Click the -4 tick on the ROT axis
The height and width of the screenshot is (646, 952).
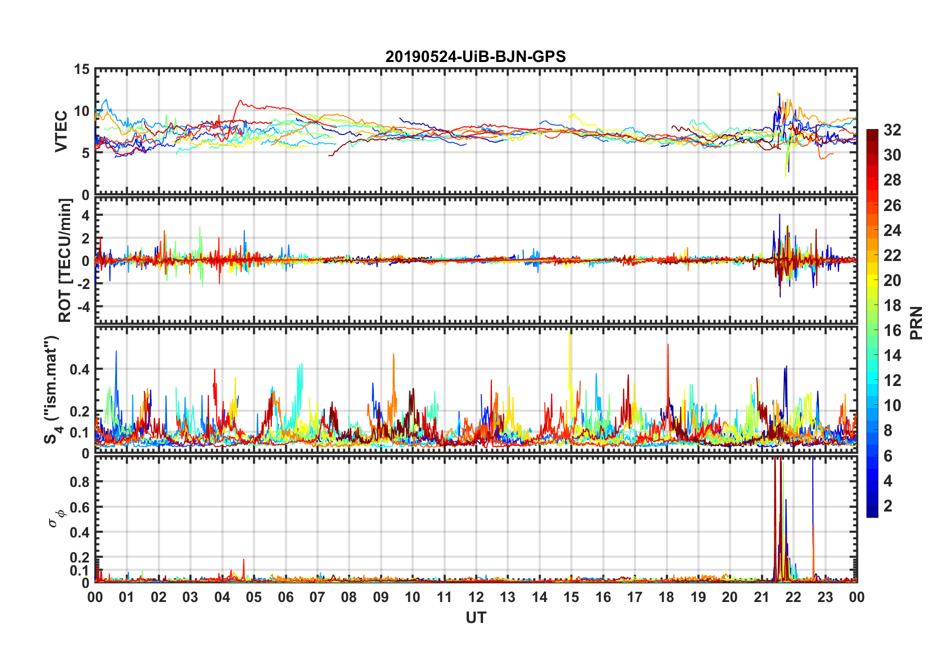coord(84,306)
